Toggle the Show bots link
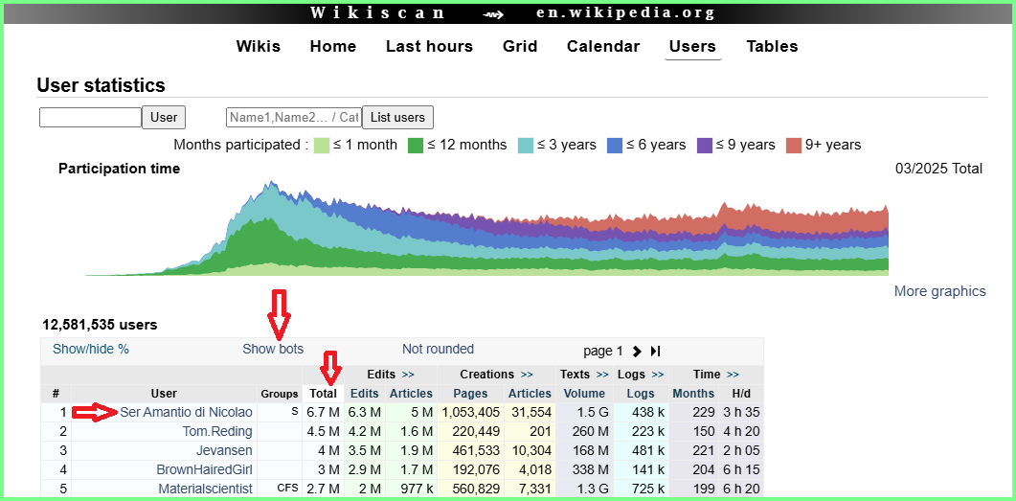1016x501 pixels. (273, 350)
